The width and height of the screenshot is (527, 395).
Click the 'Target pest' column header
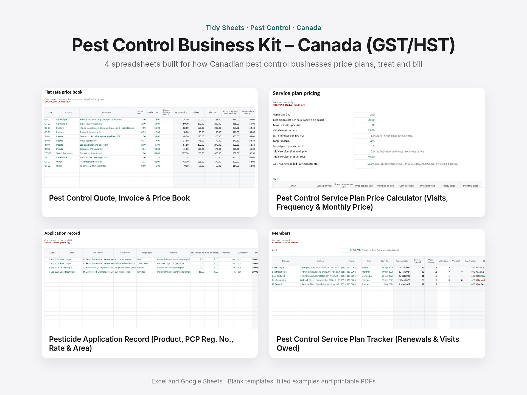147,253
